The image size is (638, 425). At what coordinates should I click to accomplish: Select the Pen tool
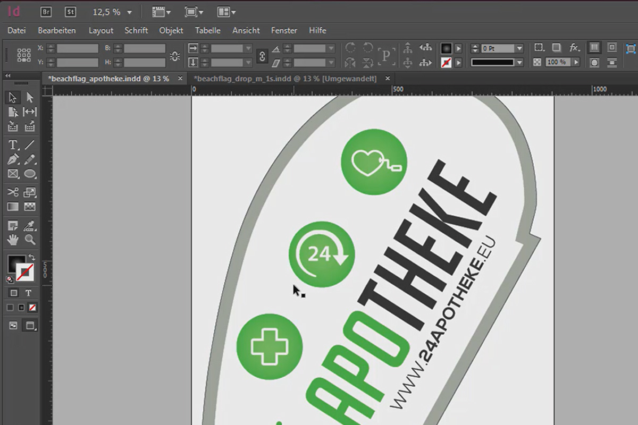13,159
